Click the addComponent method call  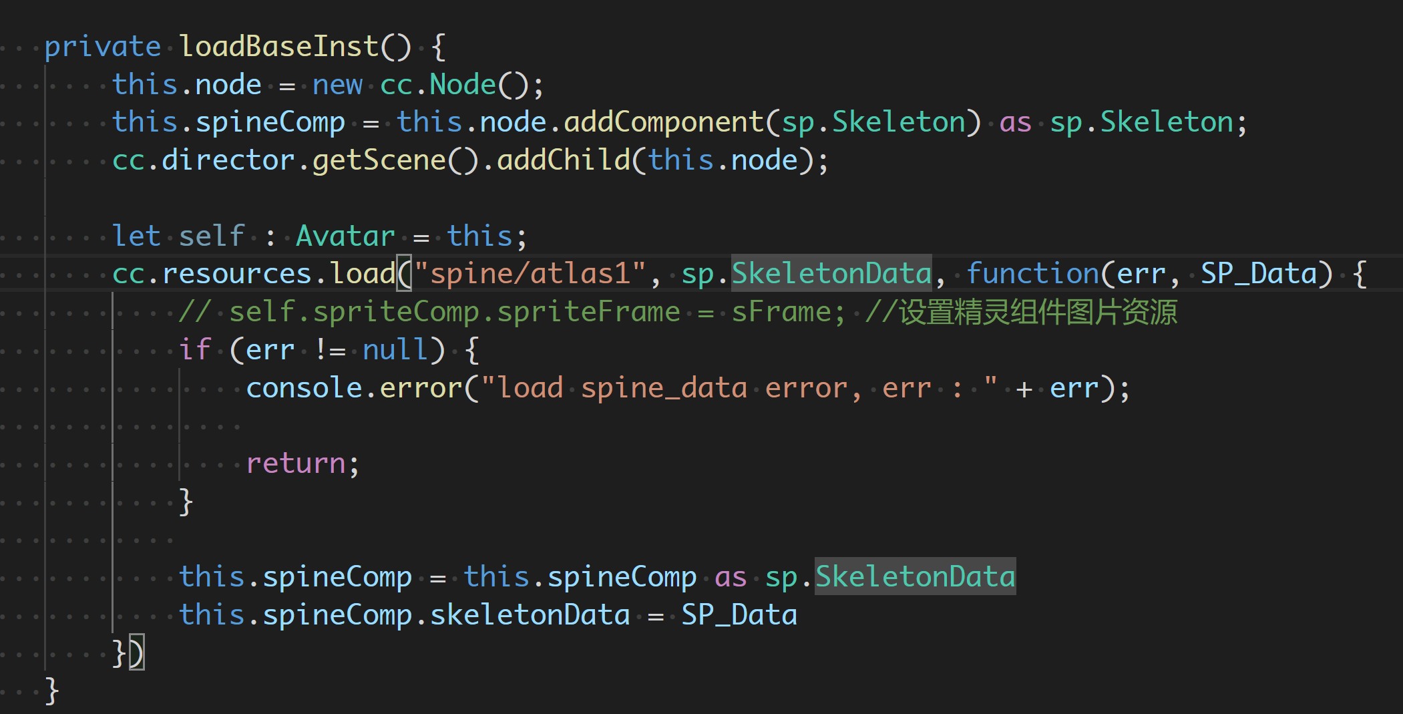pyautogui.click(x=663, y=122)
